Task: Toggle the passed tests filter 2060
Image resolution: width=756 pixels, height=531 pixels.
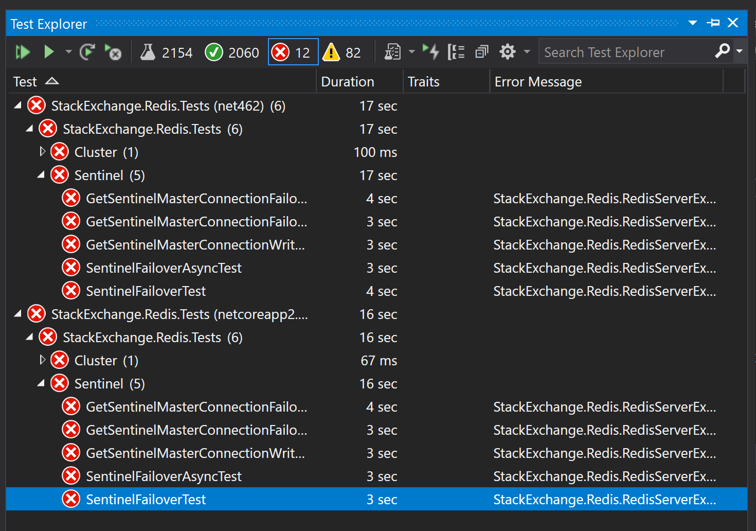Action: 232,52
